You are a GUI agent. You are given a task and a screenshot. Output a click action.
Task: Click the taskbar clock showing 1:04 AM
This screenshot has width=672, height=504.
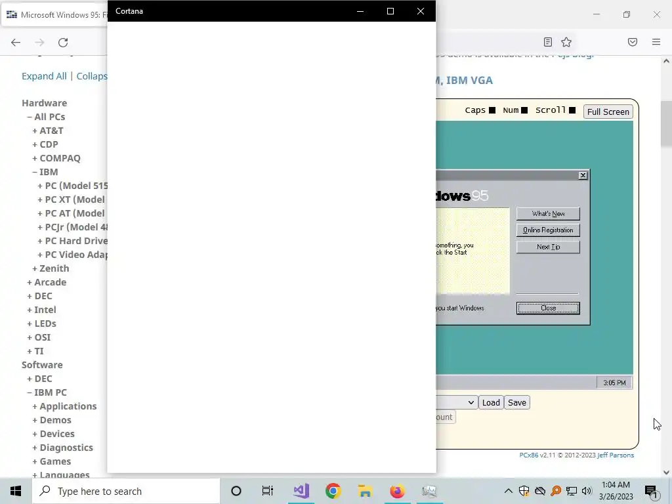point(616,491)
